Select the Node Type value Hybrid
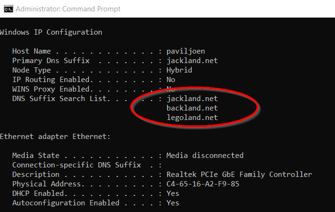This screenshot has height=212, width=335. tap(179, 70)
